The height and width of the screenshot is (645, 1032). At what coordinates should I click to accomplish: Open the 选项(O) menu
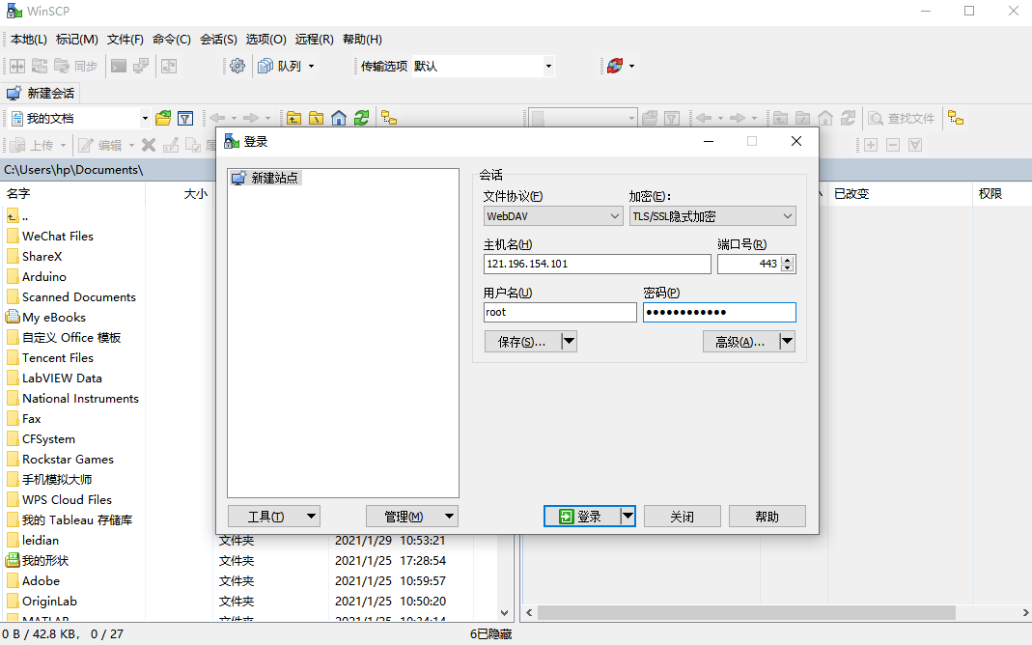[265, 40]
